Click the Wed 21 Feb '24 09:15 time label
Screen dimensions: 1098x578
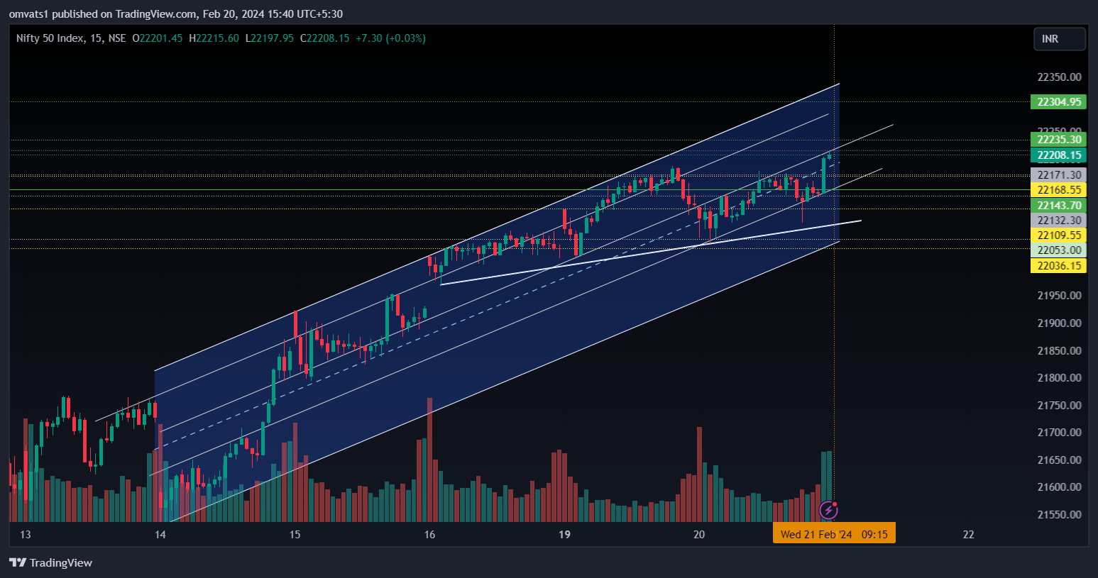(x=834, y=534)
